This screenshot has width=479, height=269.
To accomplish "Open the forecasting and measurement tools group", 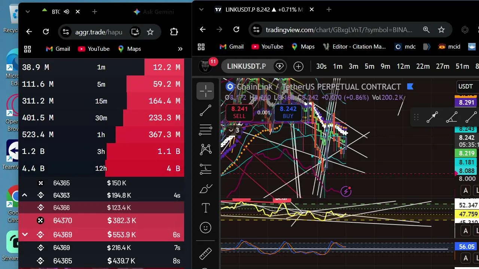I will 205,169.
